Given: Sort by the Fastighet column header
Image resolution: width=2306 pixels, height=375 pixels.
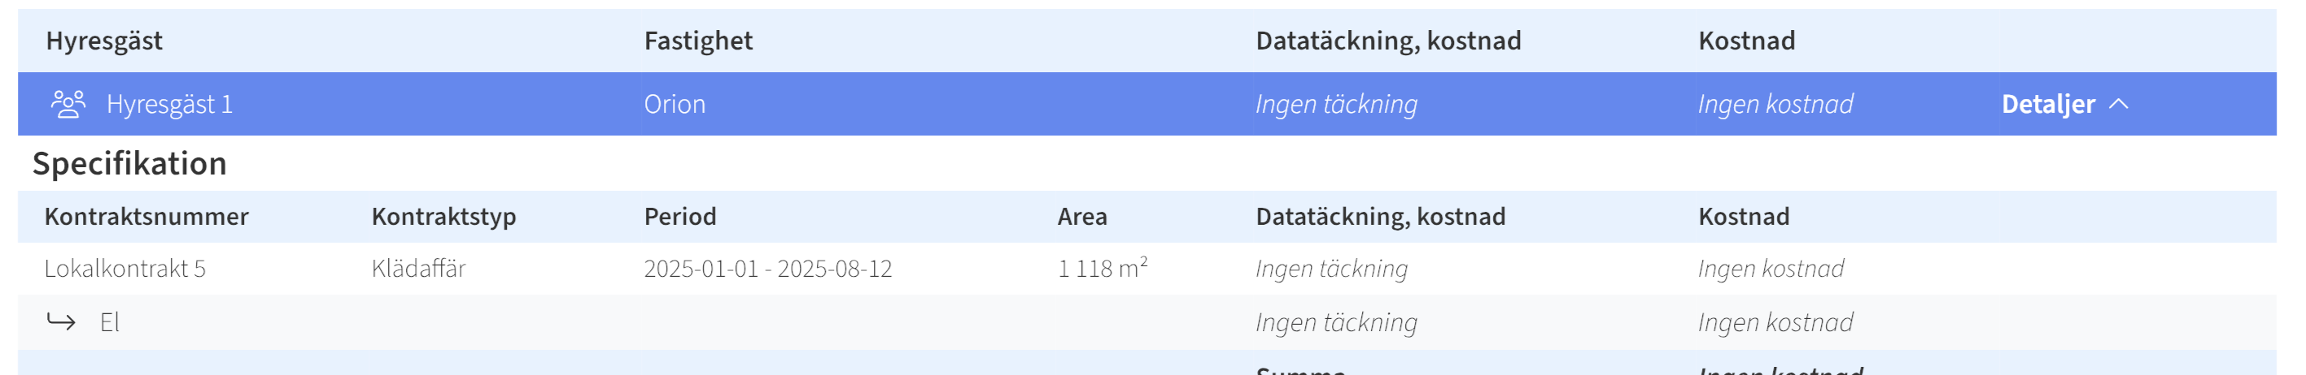Looking at the screenshot, I should tap(698, 41).
